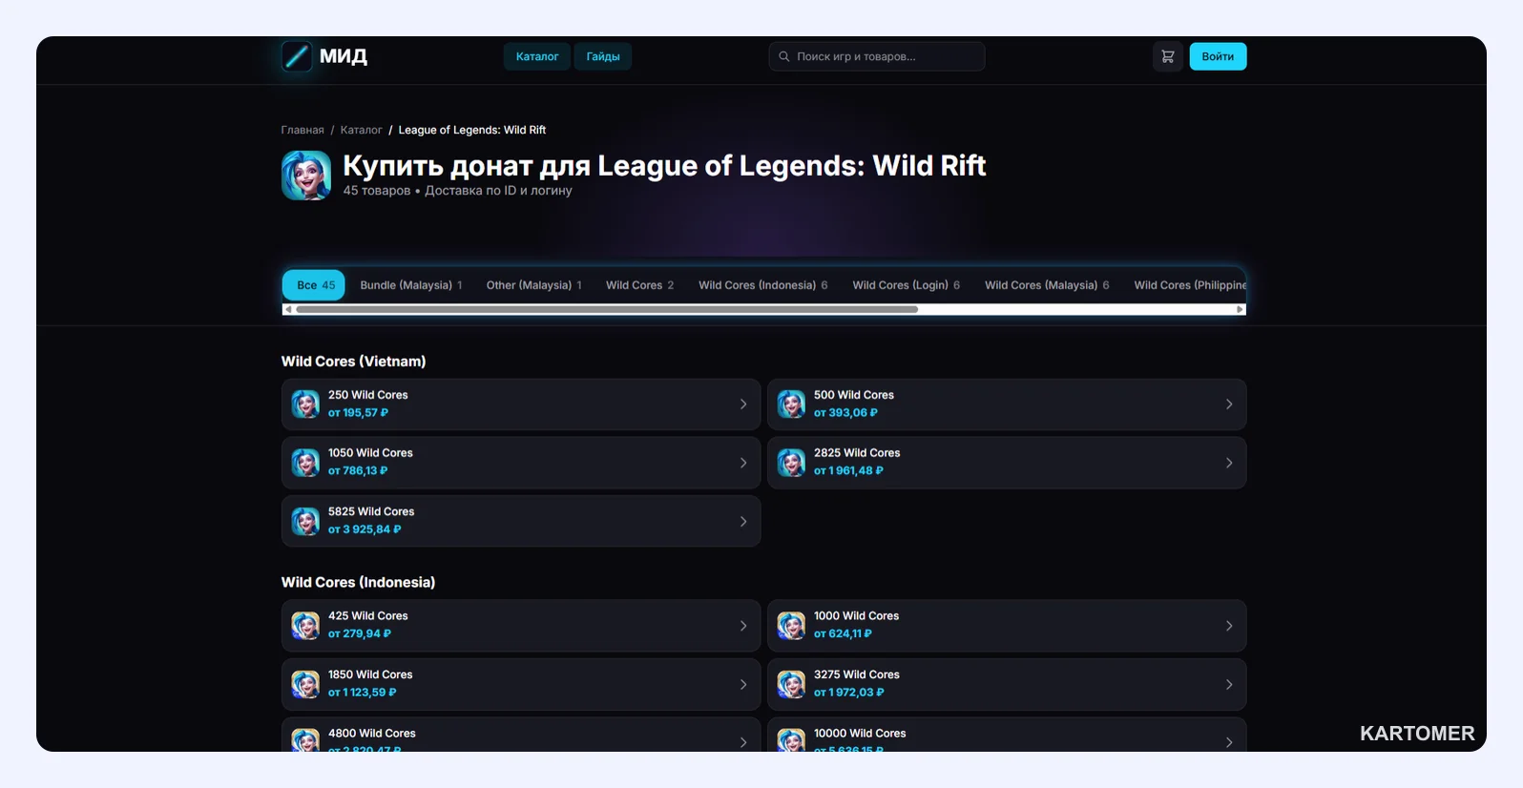Open the Гайды menu button
This screenshot has height=788, width=1523.
tap(603, 56)
